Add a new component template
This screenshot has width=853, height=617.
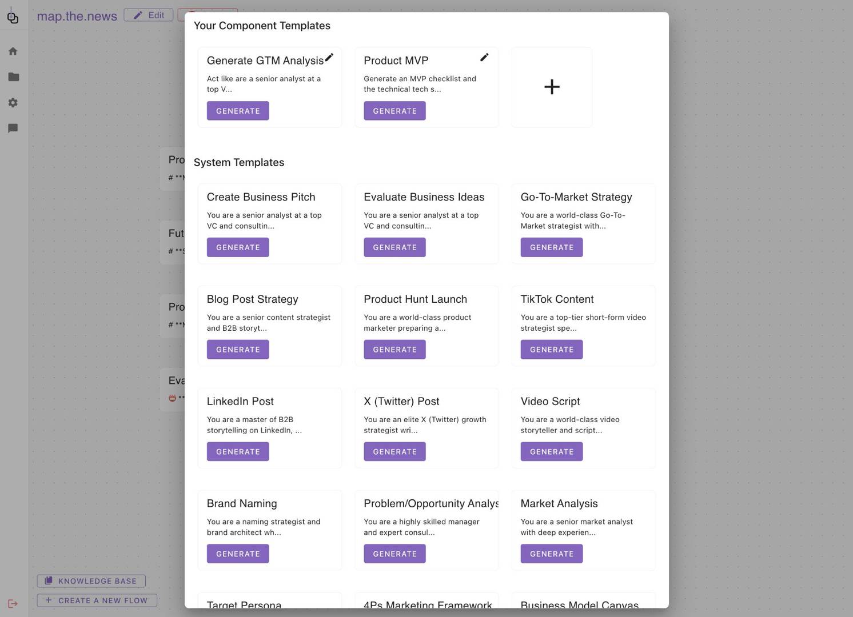pyautogui.click(x=552, y=87)
